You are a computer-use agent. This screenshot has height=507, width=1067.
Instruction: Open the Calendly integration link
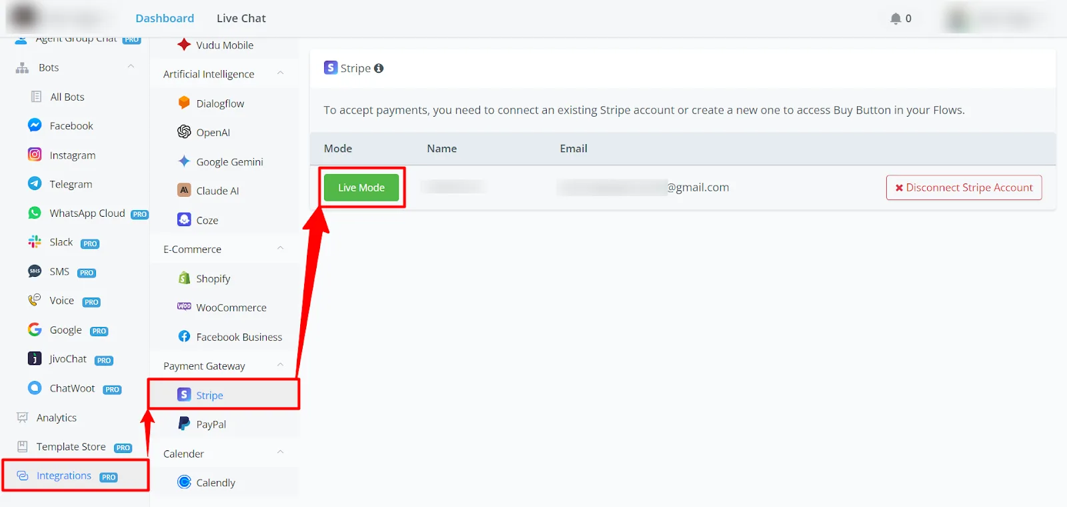tap(216, 482)
